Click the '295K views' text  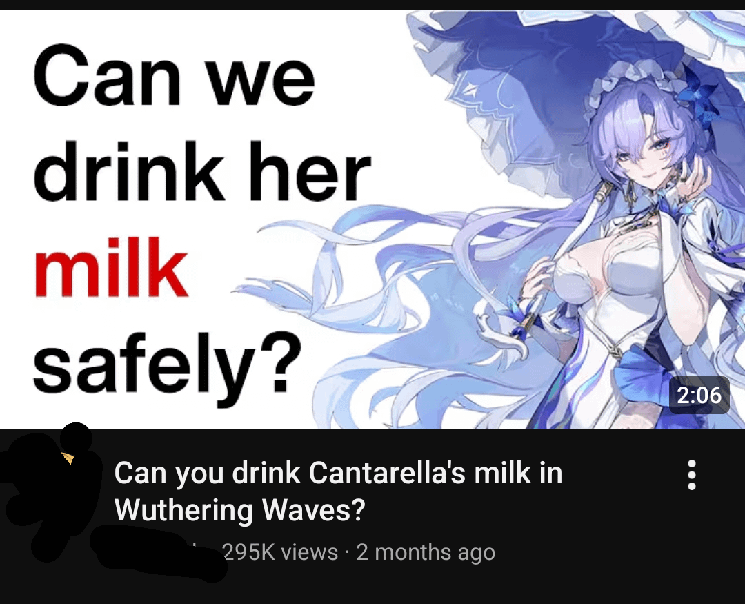click(280, 553)
